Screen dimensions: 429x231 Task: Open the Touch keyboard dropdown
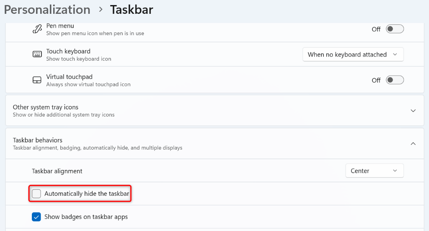pos(353,55)
